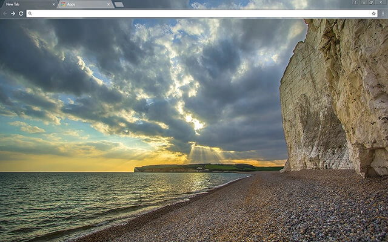Minimize the browser window
The height and width of the screenshot is (242, 388).
click(364, 2)
